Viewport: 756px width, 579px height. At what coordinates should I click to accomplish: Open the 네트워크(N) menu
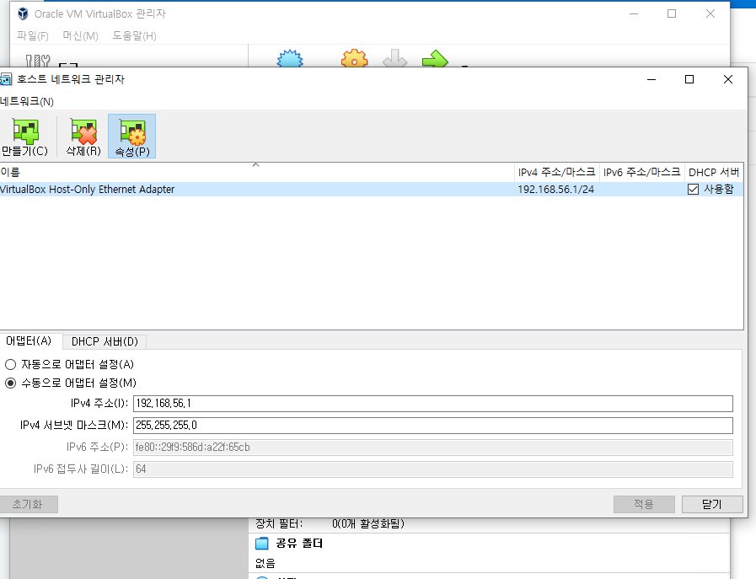[27, 101]
